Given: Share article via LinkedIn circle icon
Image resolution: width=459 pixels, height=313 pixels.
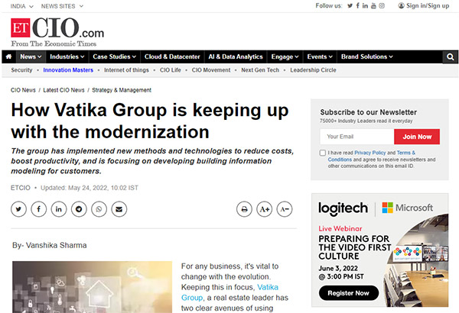Looking at the screenshot, I should coord(59,209).
